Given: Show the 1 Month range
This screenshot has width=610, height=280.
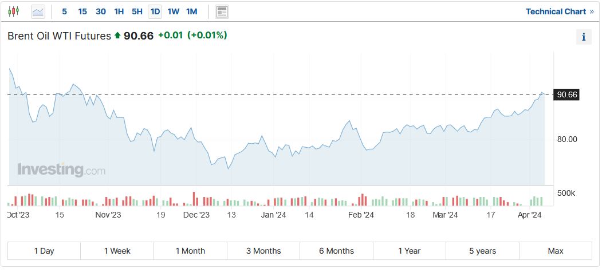Looking at the screenshot, I should point(190,251).
